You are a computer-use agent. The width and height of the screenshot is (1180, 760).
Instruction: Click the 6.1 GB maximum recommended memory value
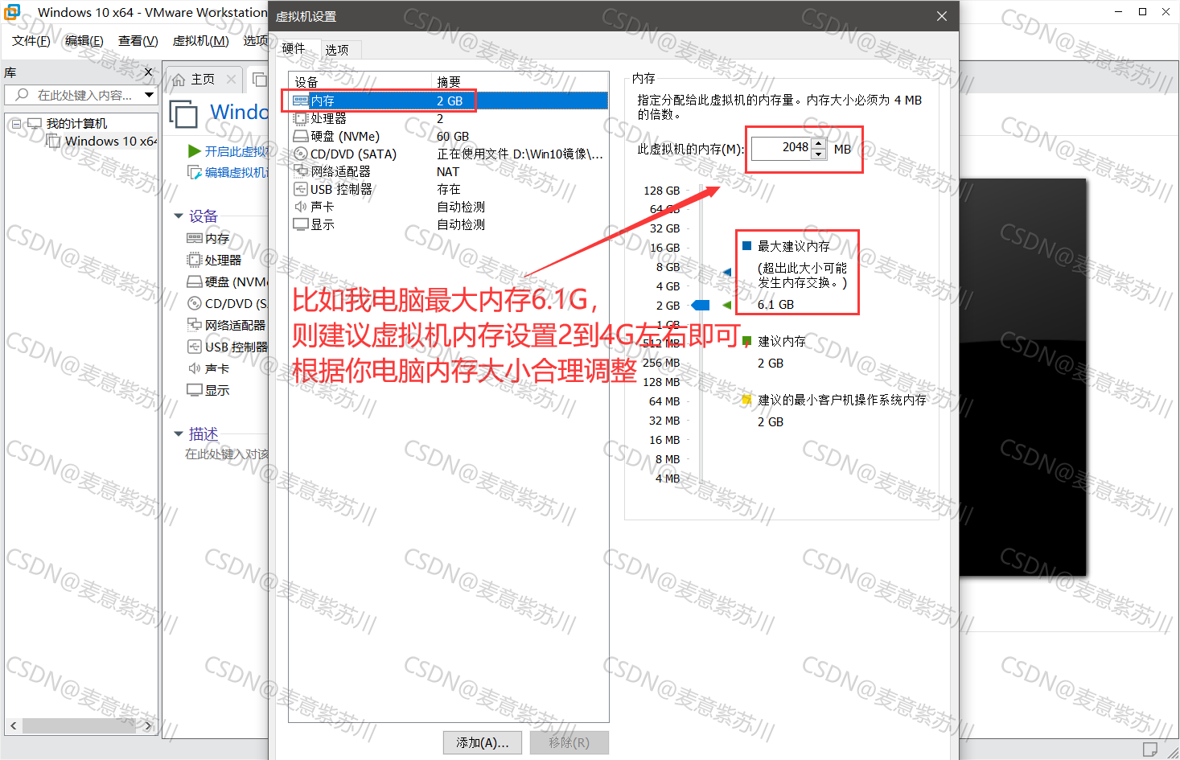[775, 305]
